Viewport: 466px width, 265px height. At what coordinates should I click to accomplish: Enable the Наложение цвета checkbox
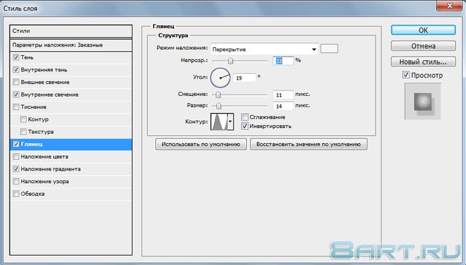(x=16, y=156)
